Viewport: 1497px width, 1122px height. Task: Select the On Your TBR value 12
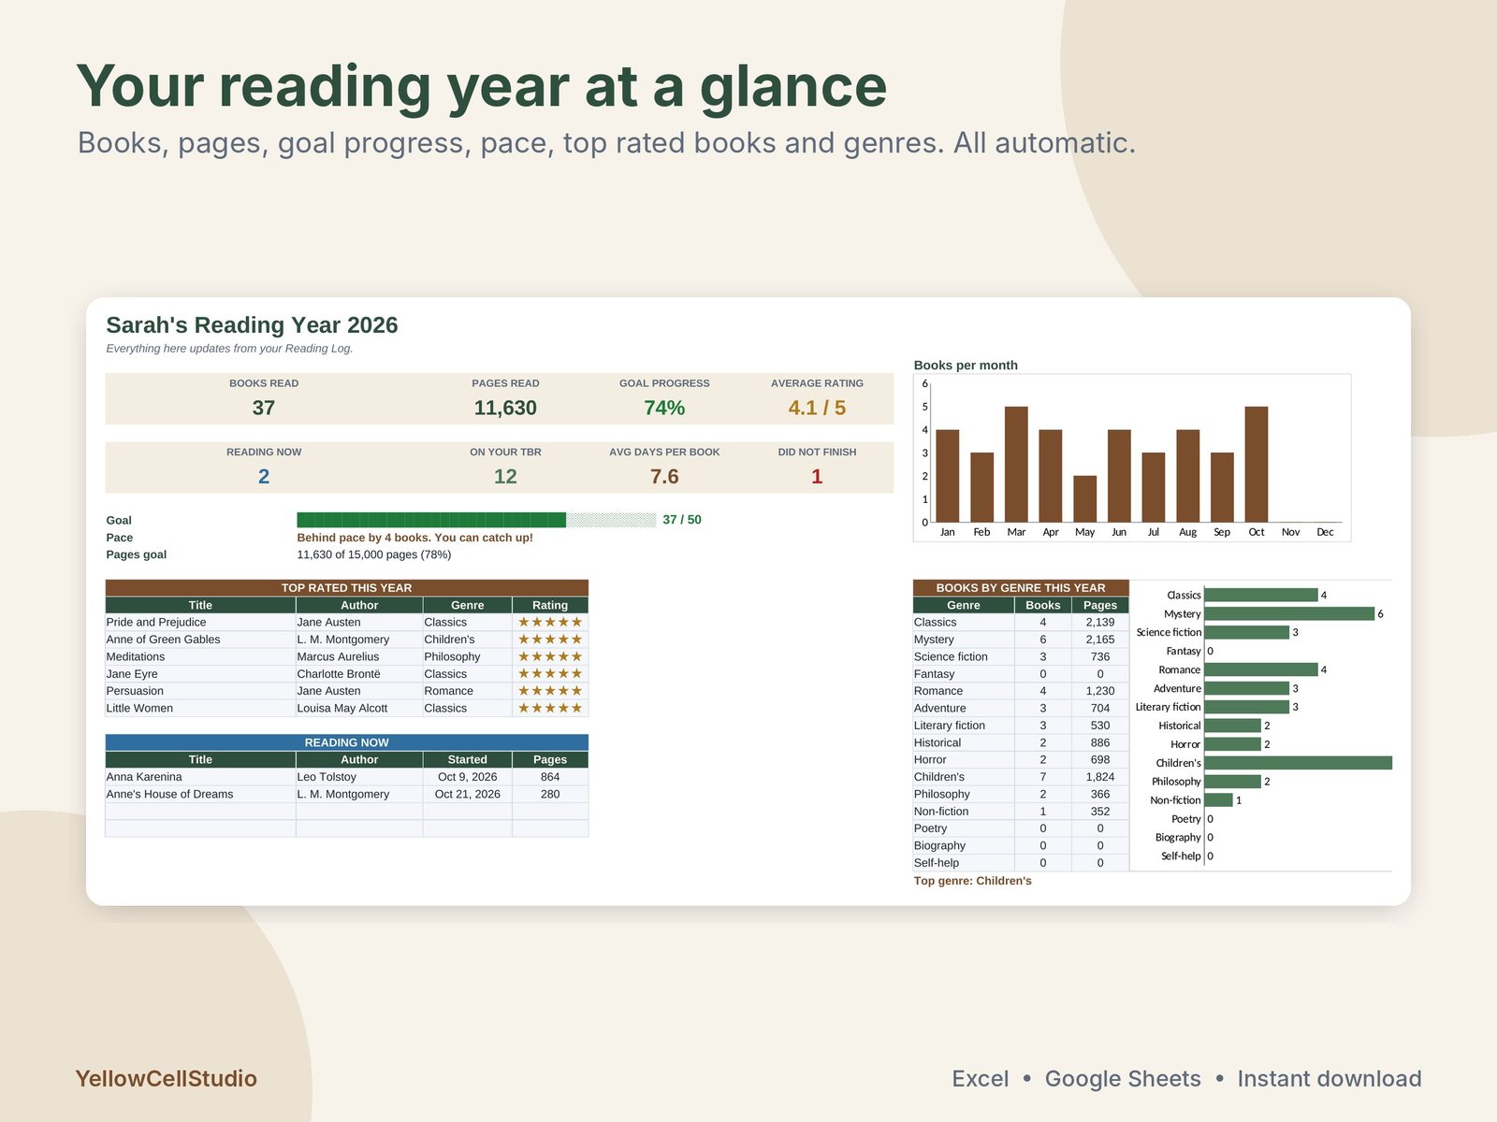505,477
